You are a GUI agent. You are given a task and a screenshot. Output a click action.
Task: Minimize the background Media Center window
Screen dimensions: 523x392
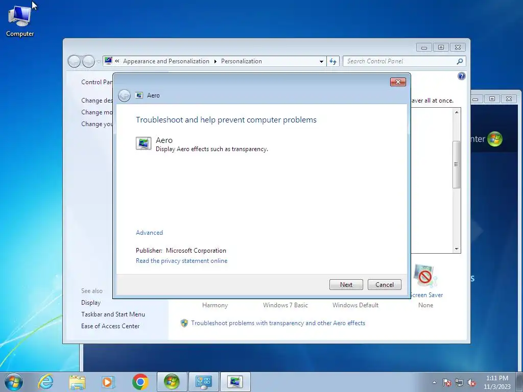pos(476,99)
